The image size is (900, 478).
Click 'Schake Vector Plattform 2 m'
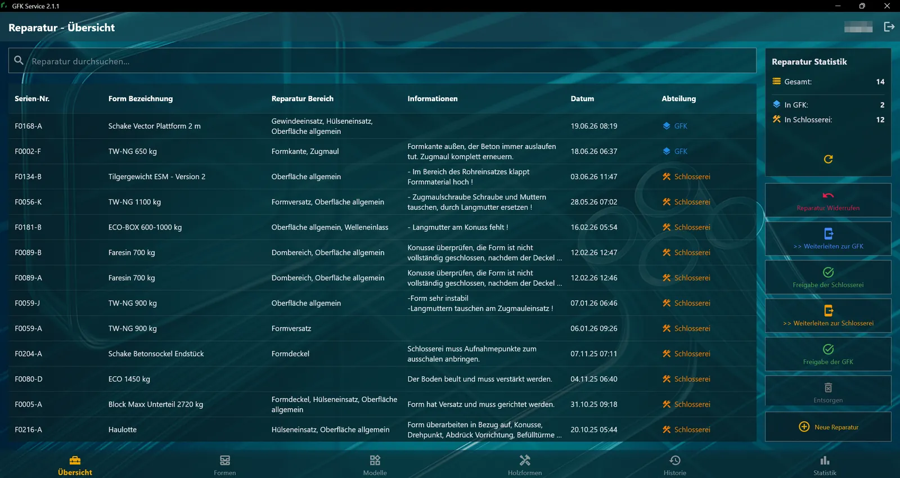click(155, 126)
